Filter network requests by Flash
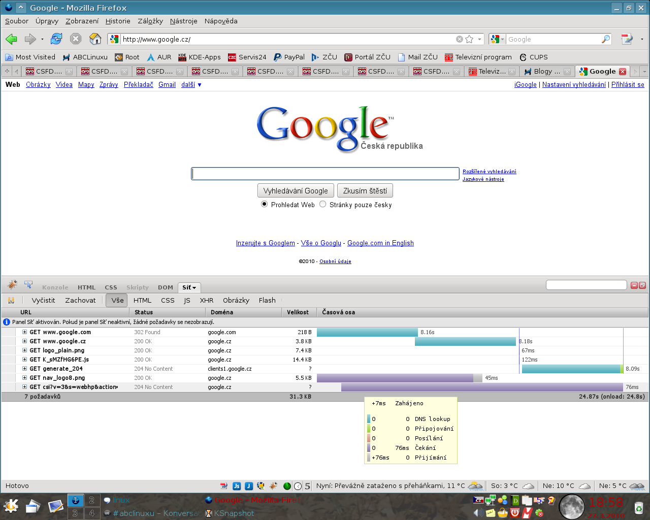 (267, 300)
